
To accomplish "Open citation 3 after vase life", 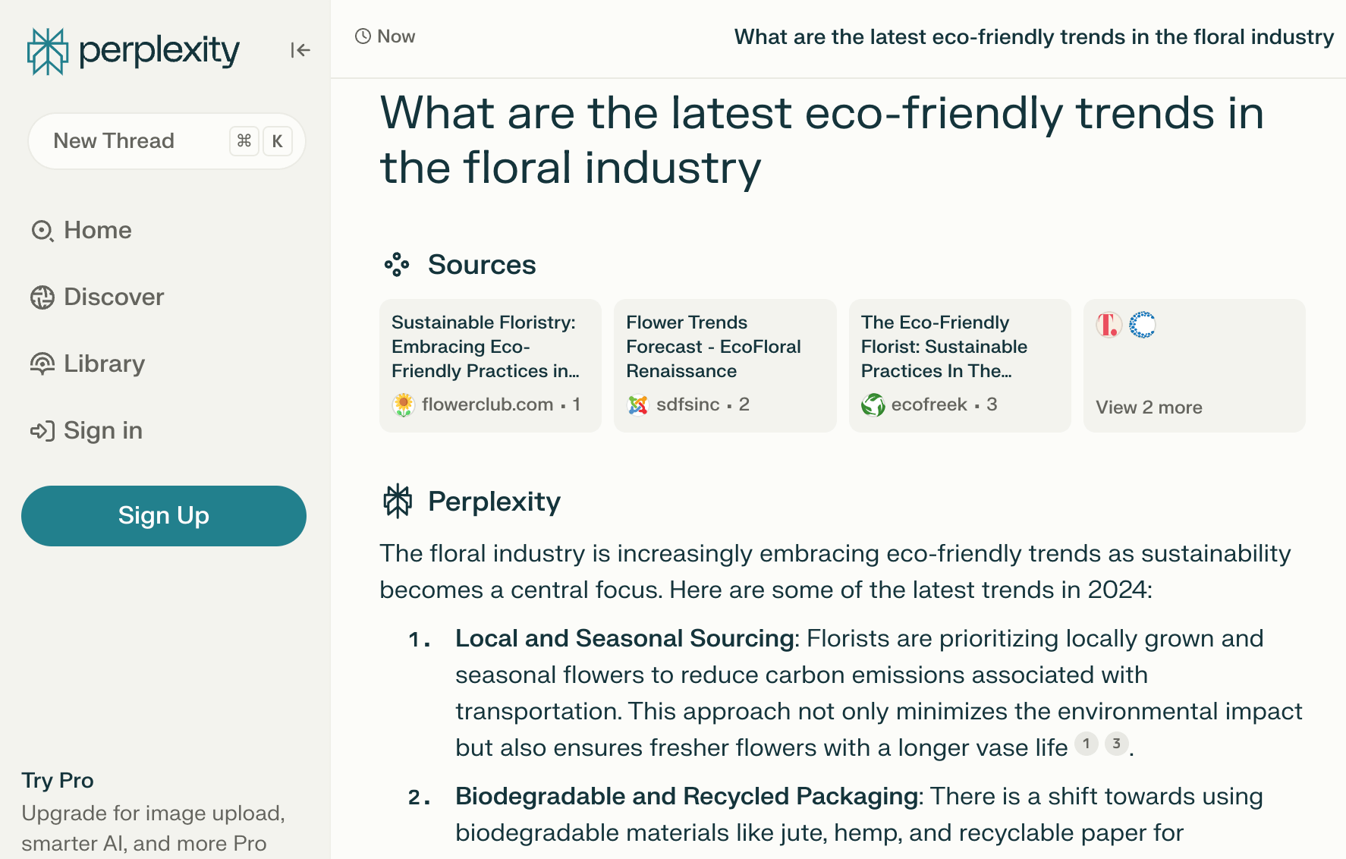I will (x=1116, y=744).
